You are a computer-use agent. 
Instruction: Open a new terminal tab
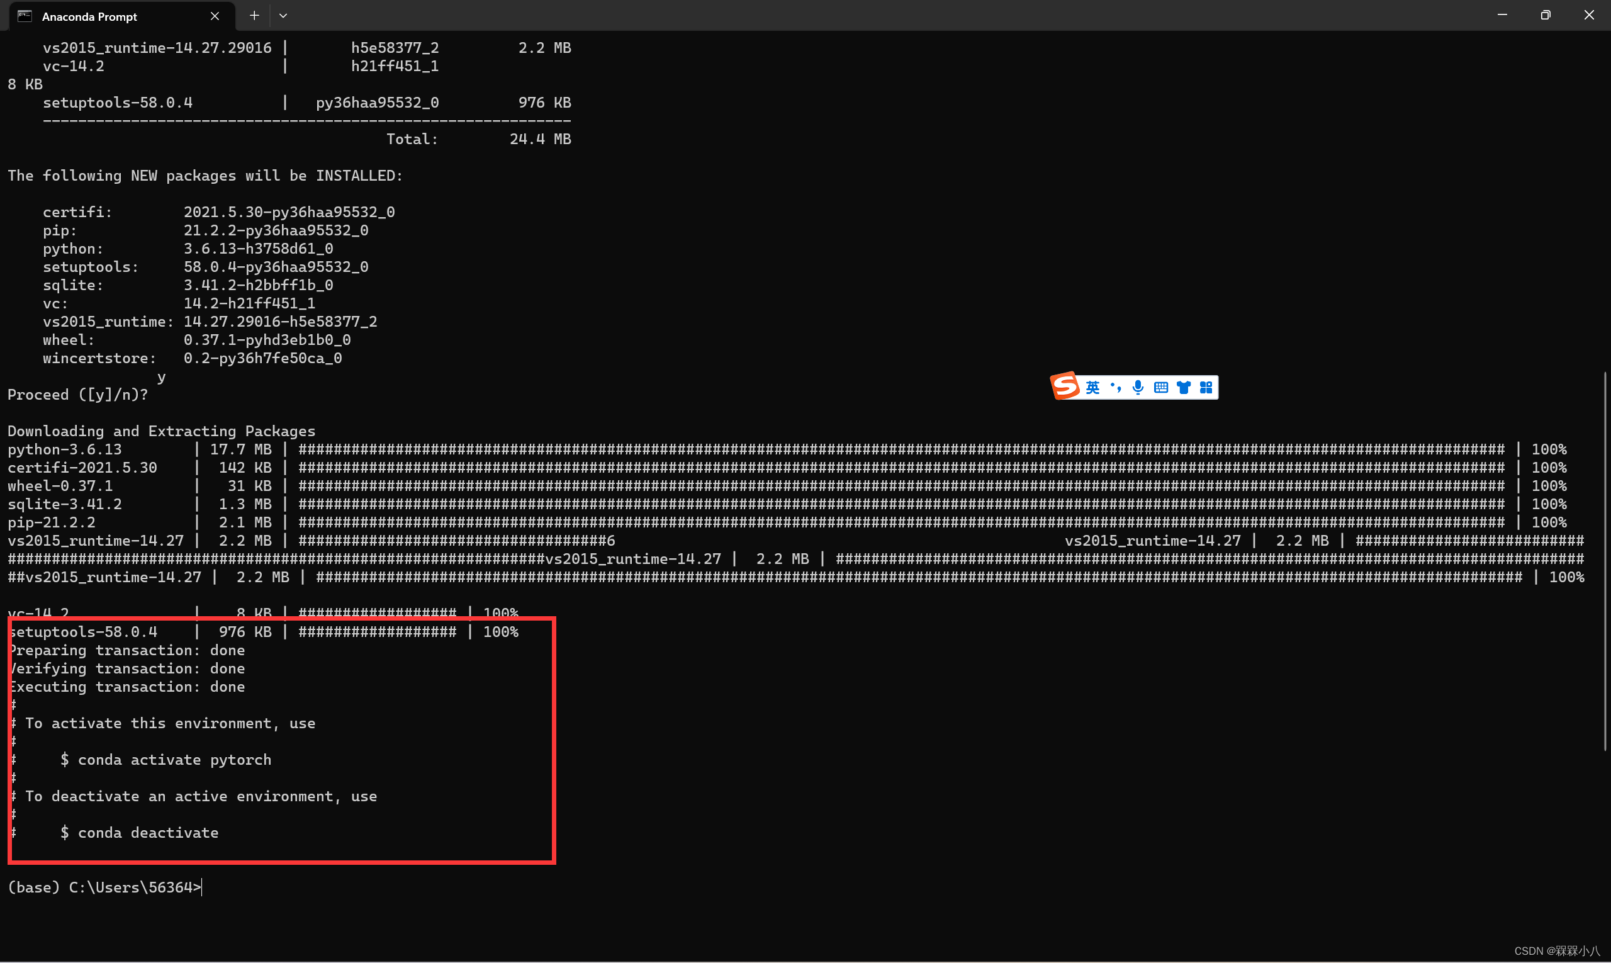pos(254,16)
